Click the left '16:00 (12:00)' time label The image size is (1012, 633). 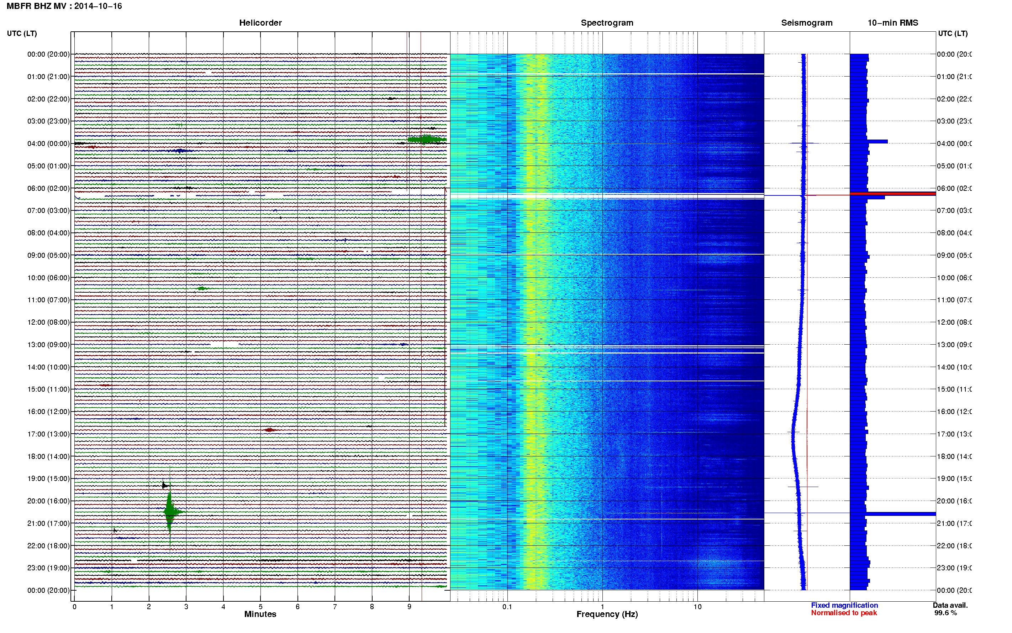(48, 412)
